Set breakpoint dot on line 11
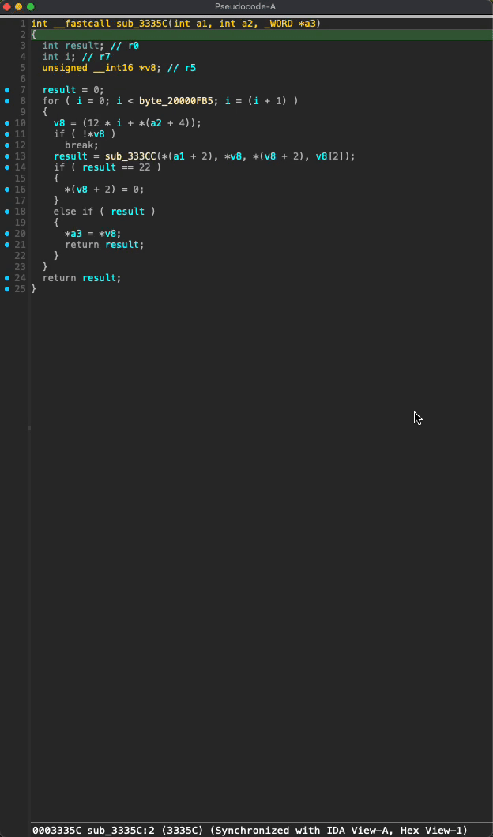 click(7, 134)
